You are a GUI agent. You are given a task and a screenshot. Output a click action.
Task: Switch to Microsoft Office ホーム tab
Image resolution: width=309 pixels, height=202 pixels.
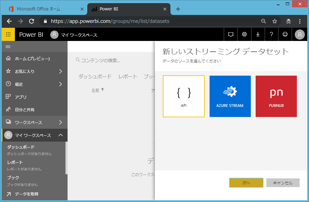point(38,9)
